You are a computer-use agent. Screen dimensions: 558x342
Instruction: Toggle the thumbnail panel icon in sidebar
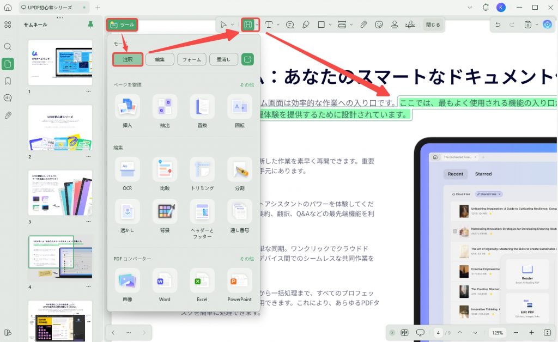tap(8, 64)
